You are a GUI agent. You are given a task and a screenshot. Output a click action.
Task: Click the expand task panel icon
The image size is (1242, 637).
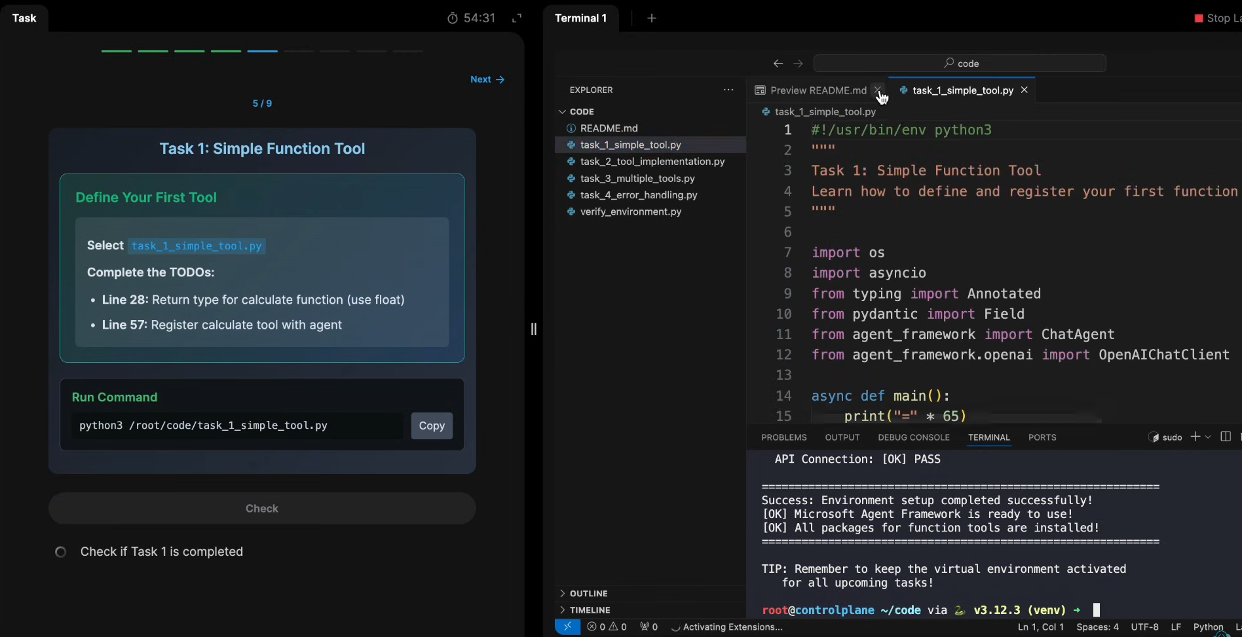click(517, 18)
